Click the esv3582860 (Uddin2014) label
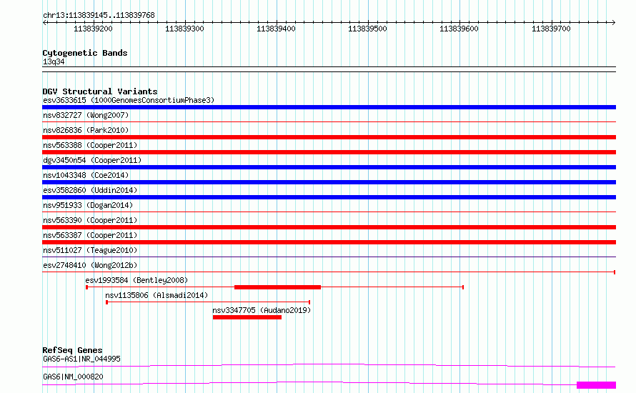 (x=90, y=190)
